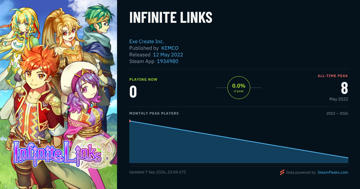Click the monthly peak players area chart
This screenshot has height=189, width=360.
pos(239,142)
